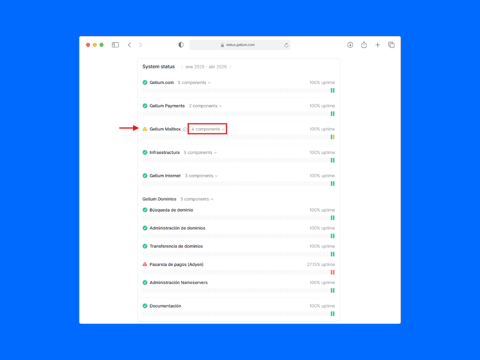Open the privacy shield report icon
Image resolution: width=480 pixels, height=360 pixels.
coord(181,45)
